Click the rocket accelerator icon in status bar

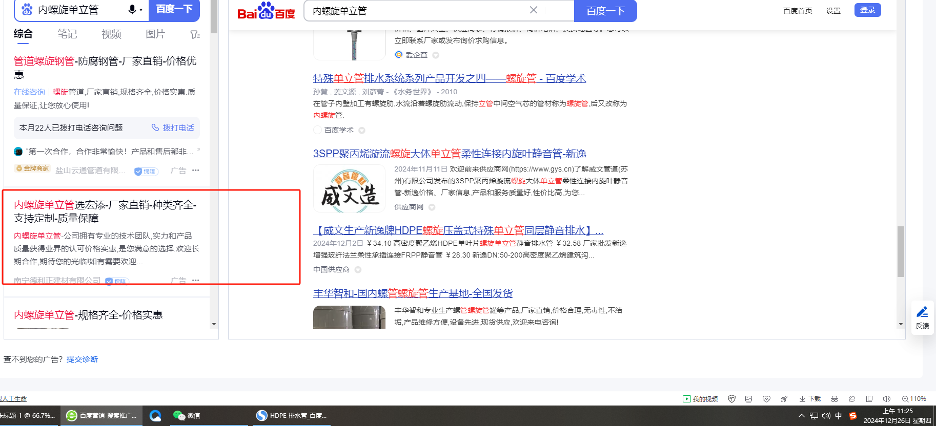click(784, 399)
